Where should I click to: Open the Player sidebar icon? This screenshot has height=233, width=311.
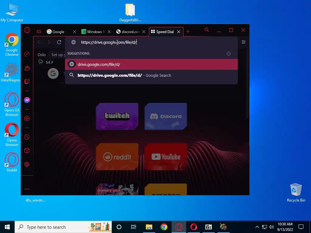[27, 119]
